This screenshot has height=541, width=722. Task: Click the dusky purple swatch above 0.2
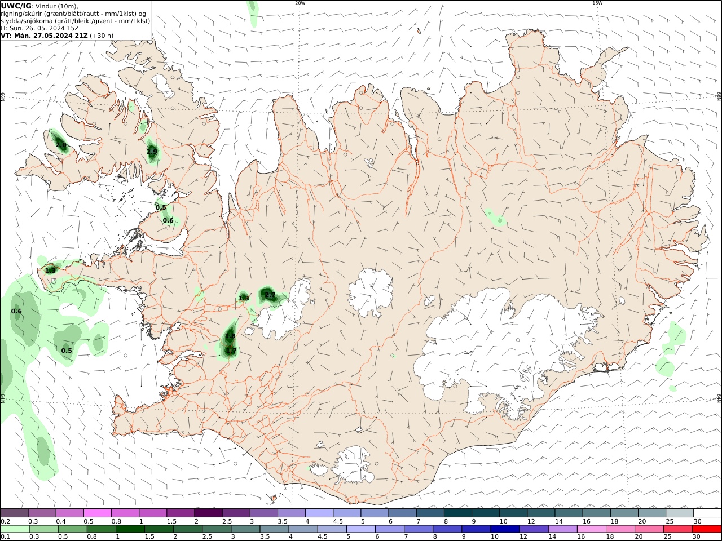click(x=15, y=513)
